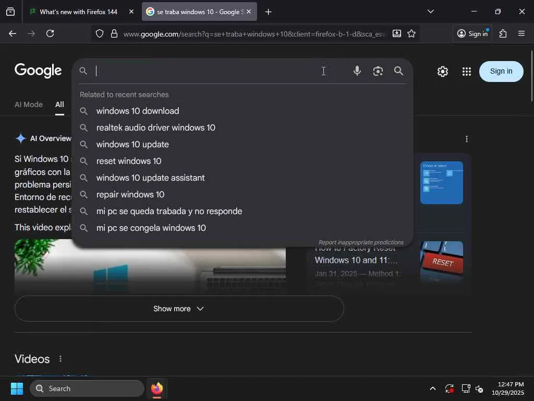
Task: Open red RESET key thumbnail
Action: coord(441,262)
